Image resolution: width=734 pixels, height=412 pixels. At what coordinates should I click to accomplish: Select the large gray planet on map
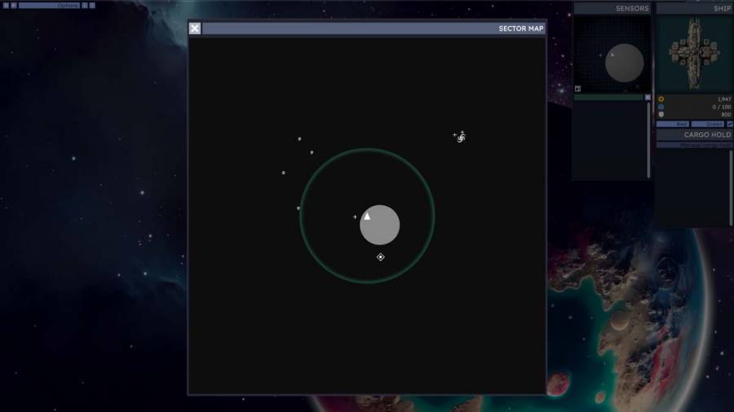tap(383, 228)
